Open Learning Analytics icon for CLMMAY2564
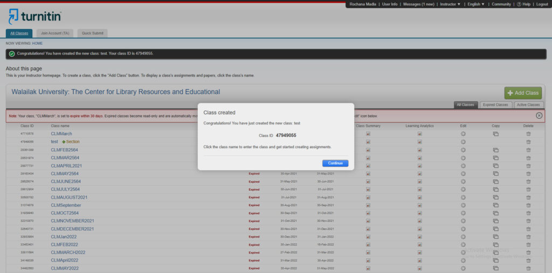 [x=419, y=173]
